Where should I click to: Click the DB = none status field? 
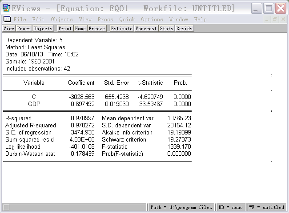click(x=231, y=207)
